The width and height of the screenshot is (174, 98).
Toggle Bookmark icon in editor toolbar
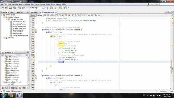[79, 15]
